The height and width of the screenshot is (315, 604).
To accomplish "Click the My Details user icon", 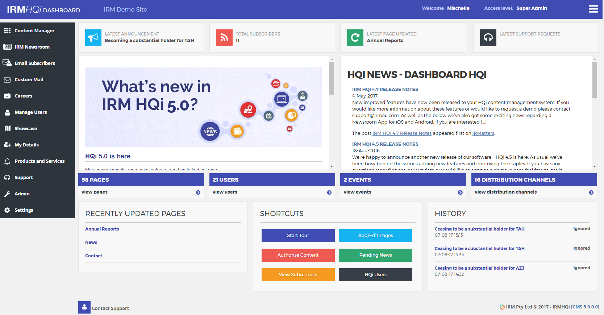I will [7, 145].
